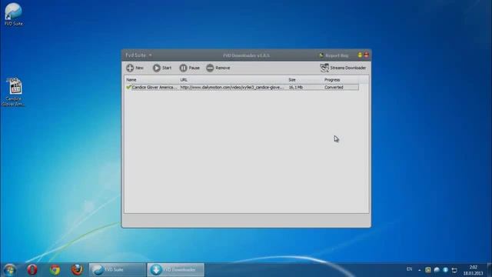Select the Candice Glover video file on desktop
The height and width of the screenshot is (277, 492).
[x=14, y=92]
